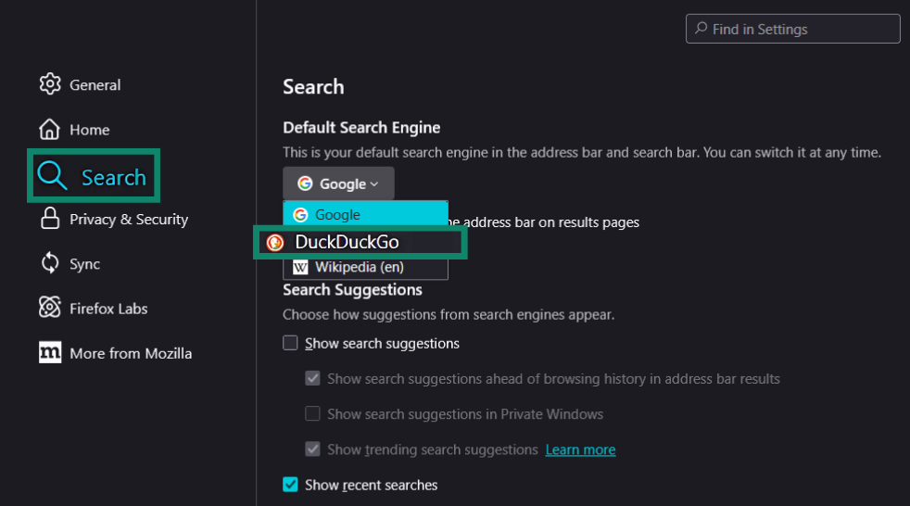Enable the Show search suggestions checkbox
The width and height of the screenshot is (910, 506).
[291, 343]
